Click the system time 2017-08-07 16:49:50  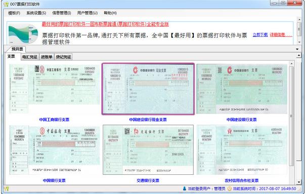tap(278, 188)
